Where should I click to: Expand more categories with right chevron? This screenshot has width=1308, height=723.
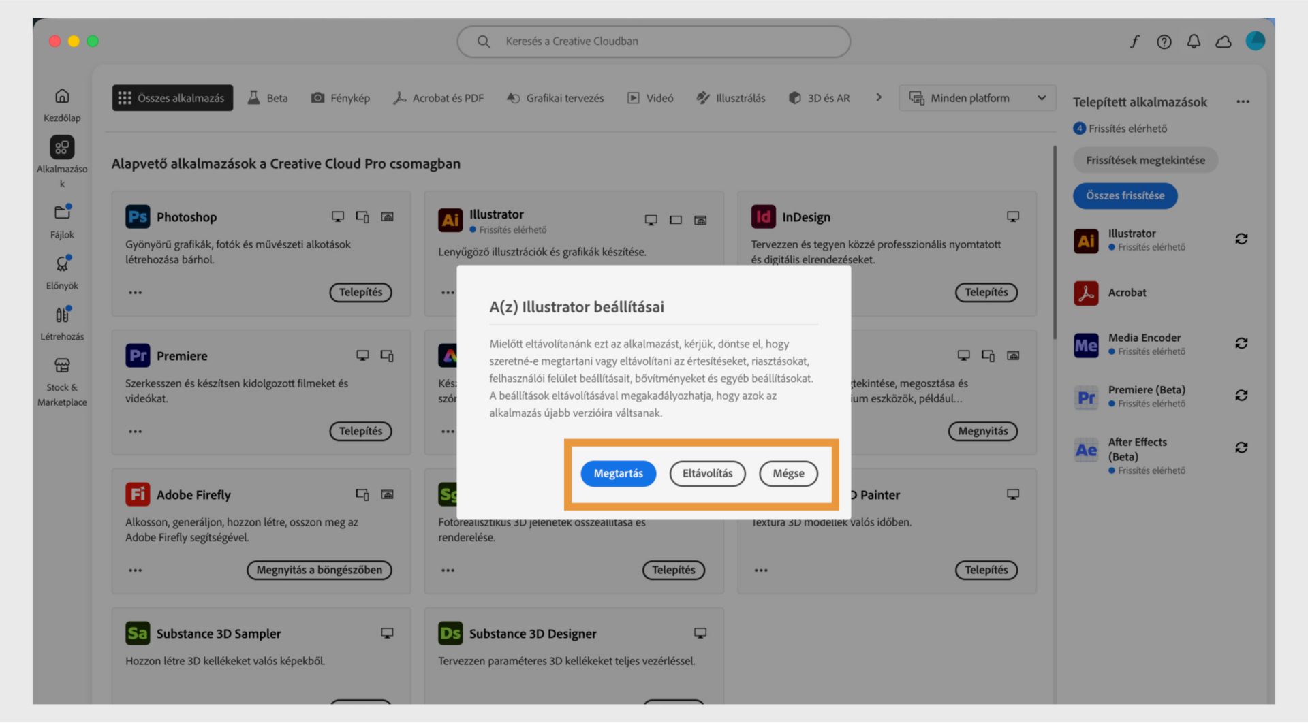[879, 97]
